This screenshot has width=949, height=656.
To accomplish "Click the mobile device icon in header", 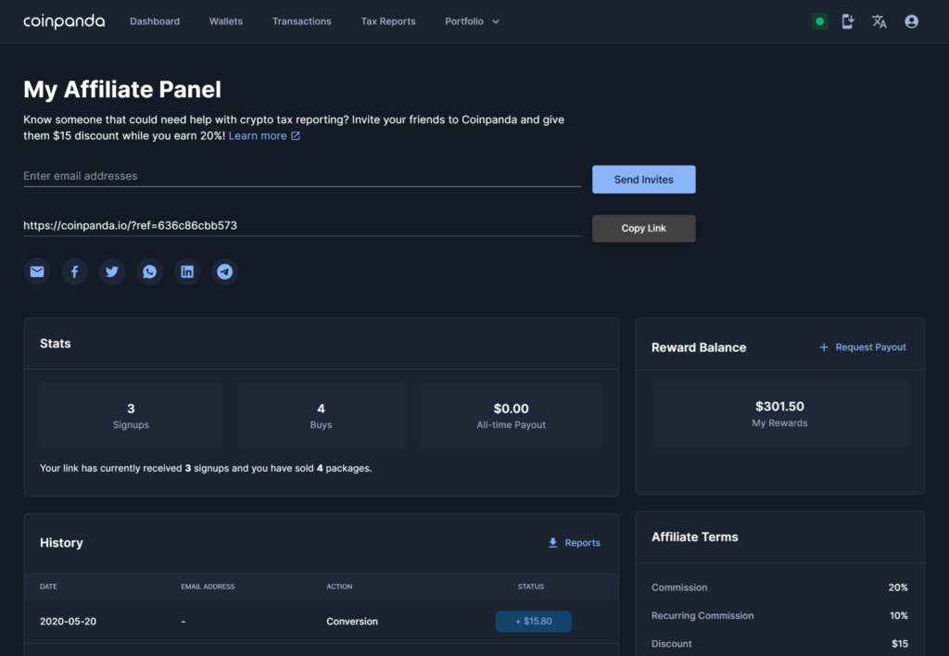I will coord(848,21).
